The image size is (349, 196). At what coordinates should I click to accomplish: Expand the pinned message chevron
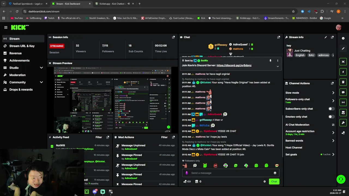pos(278,66)
